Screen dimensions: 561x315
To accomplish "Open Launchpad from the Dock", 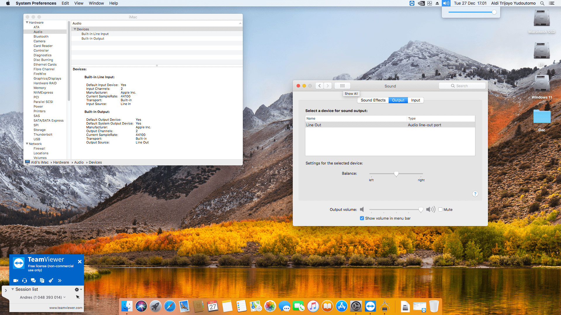I will [x=155, y=306].
